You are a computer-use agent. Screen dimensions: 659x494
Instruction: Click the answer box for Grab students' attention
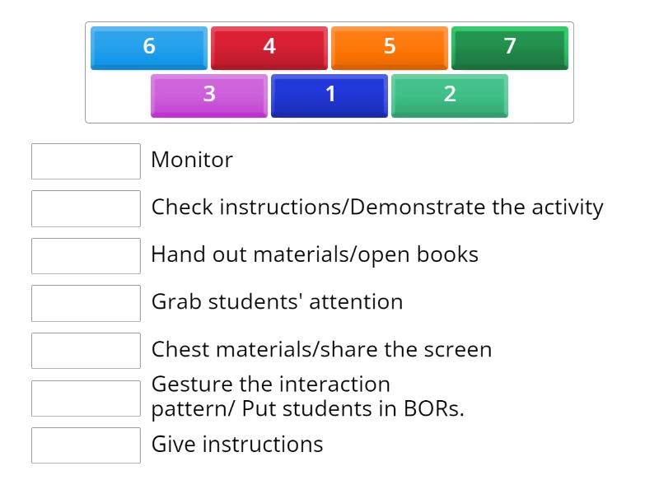pos(86,302)
